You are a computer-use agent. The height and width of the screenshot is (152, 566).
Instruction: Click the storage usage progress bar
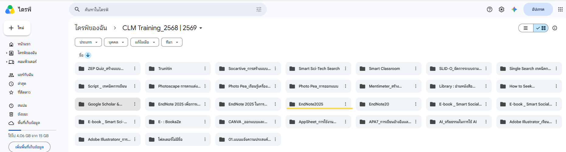coord(32,130)
